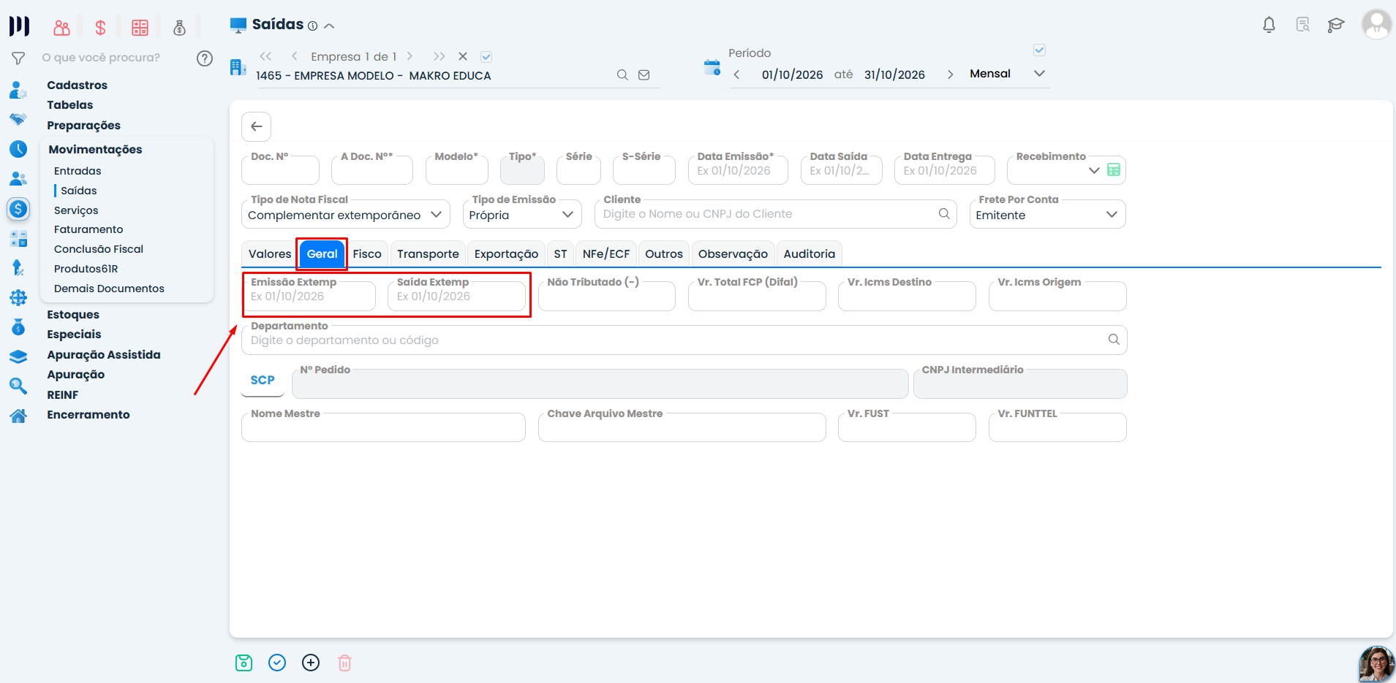This screenshot has height=683, width=1396.
Task: Click the back arrow button above form
Action: pyautogui.click(x=257, y=126)
